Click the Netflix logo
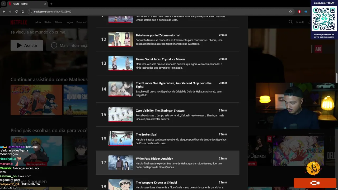338x190 pixels. (x=19, y=22)
